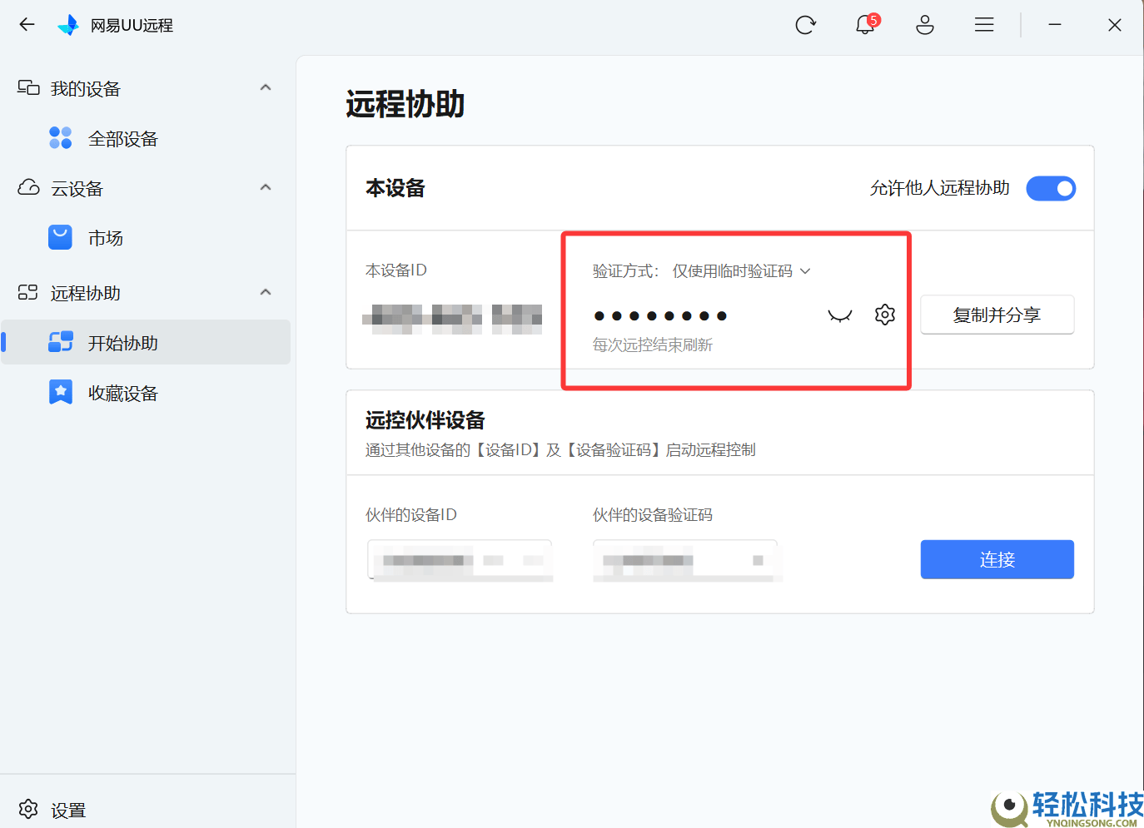Go back with the left arrow icon
This screenshot has height=828, width=1144.
coord(27,25)
